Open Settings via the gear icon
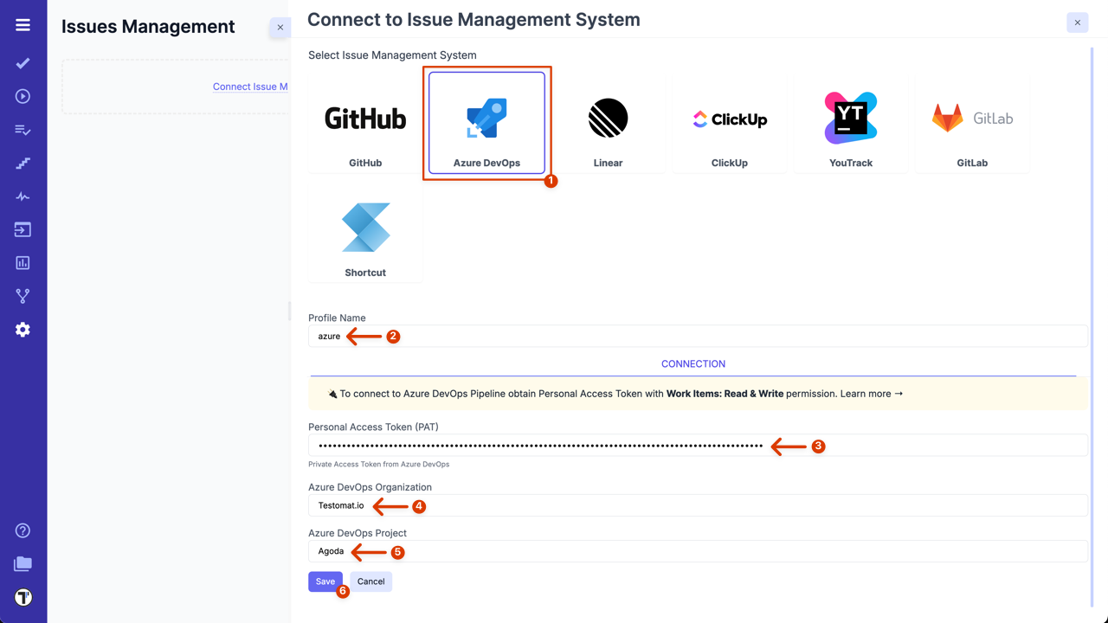The height and width of the screenshot is (623, 1108). pyautogui.click(x=23, y=329)
